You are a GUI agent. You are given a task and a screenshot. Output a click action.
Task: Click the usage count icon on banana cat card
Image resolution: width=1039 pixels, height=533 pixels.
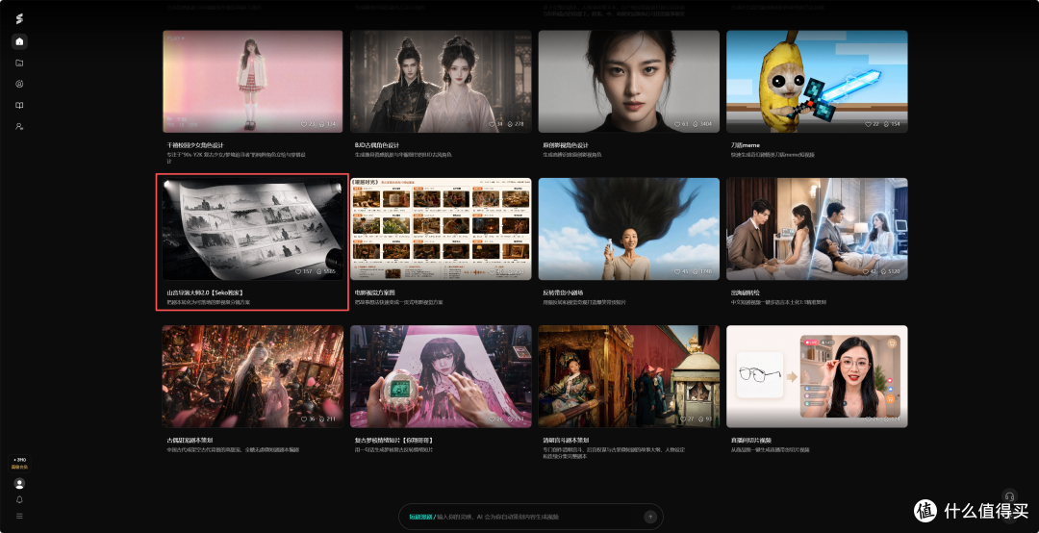[886, 124]
